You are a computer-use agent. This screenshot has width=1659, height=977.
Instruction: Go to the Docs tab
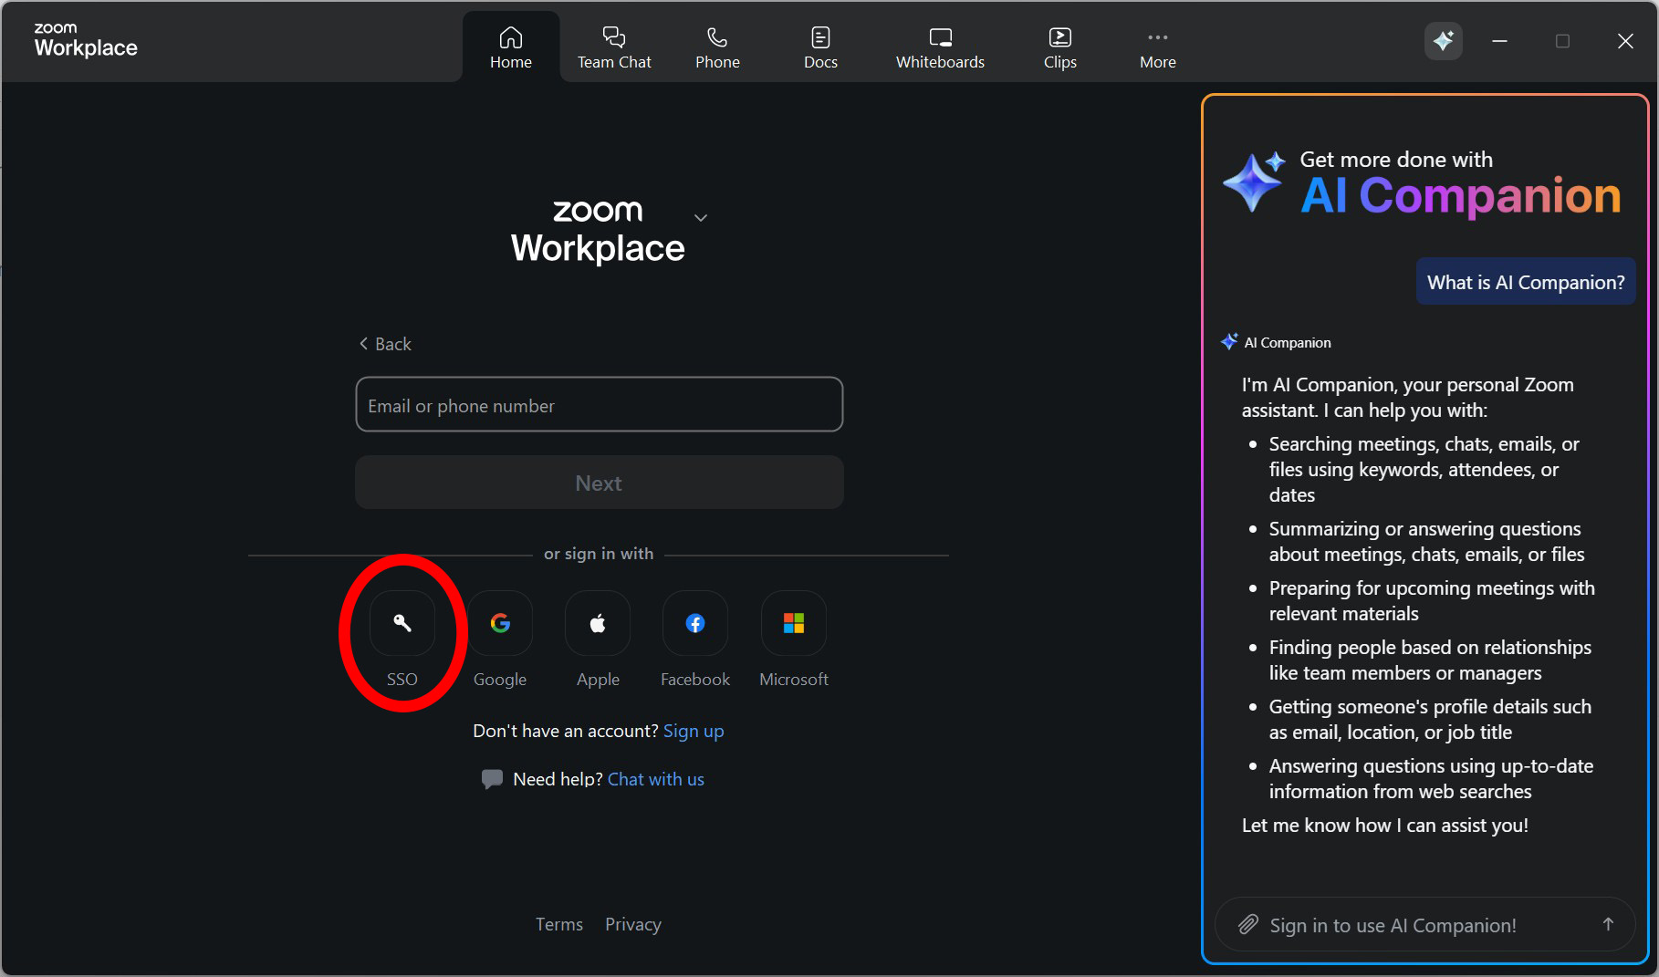(x=820, y=47)
